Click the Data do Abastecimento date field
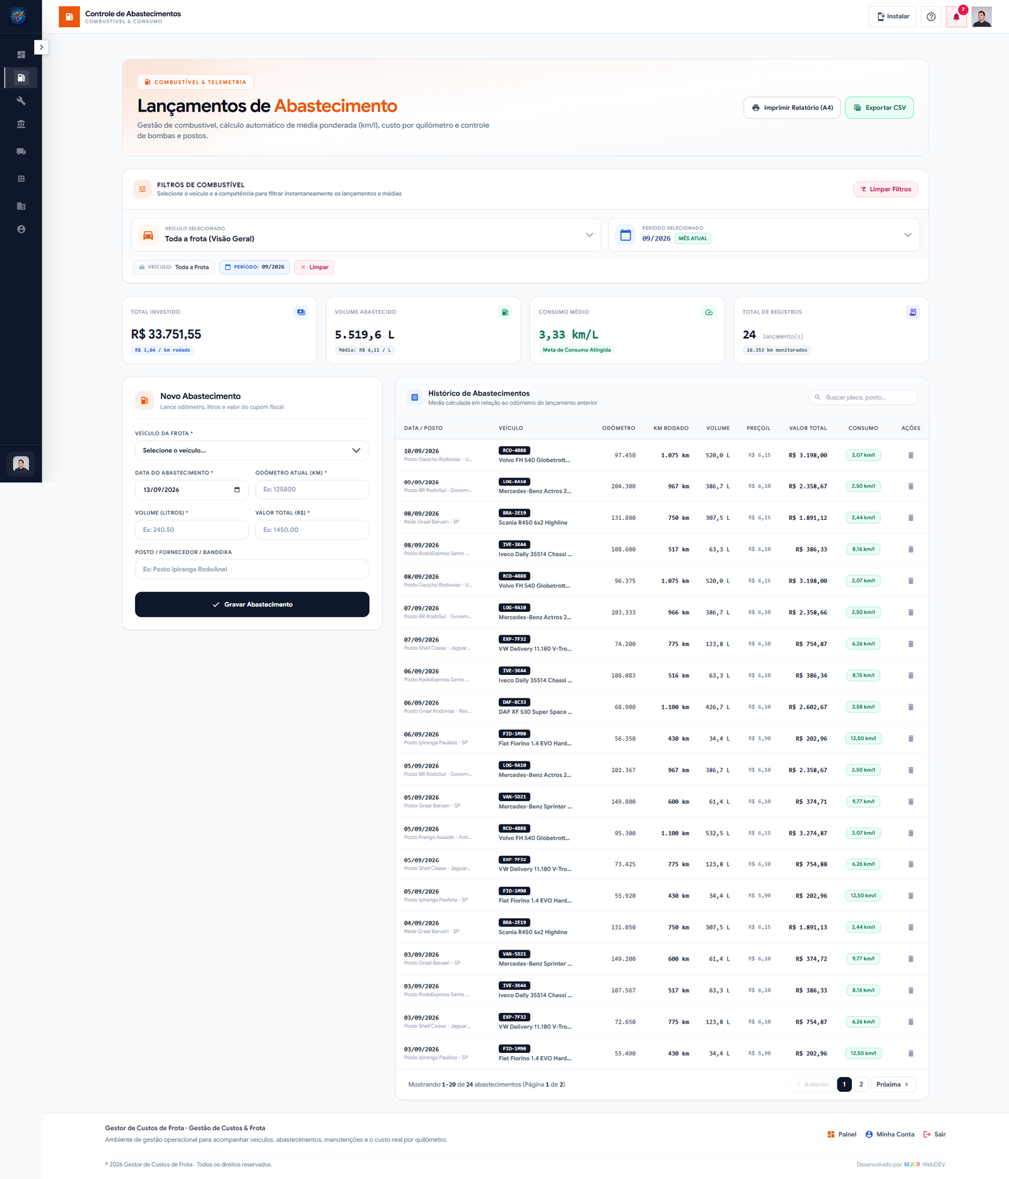 point(192,490)
